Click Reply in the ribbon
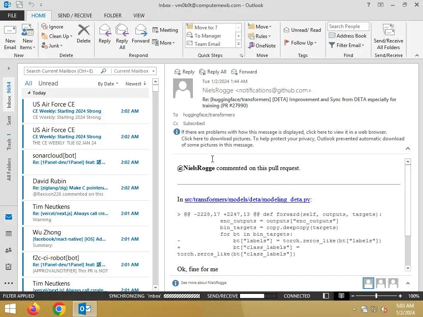 [x=105, y=34]
